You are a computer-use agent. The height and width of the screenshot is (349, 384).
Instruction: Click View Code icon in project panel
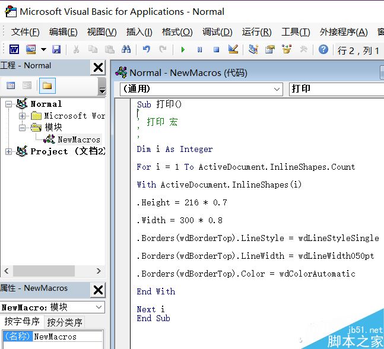(x=11, y=85)
